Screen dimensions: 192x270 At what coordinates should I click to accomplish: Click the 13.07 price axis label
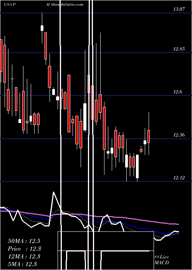179,9
